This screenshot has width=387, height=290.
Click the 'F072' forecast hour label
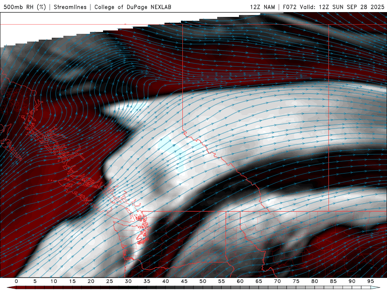point(289,7)
